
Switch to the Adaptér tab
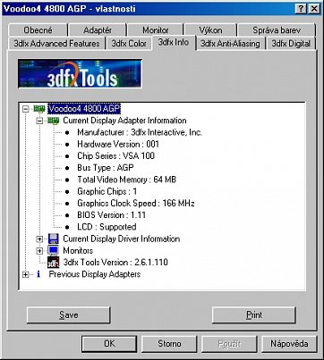[x=98, y=30]
